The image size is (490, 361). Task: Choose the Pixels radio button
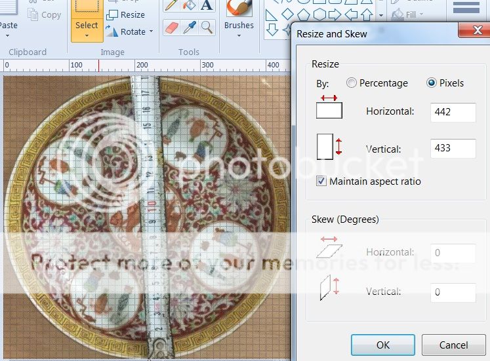tap(432, 83)
